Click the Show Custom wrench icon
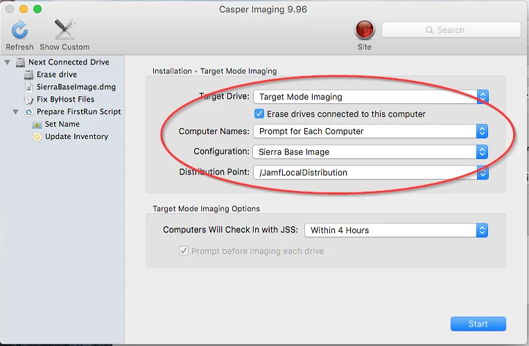The width and height of the screenshot is (529, 346). (64, 29)
